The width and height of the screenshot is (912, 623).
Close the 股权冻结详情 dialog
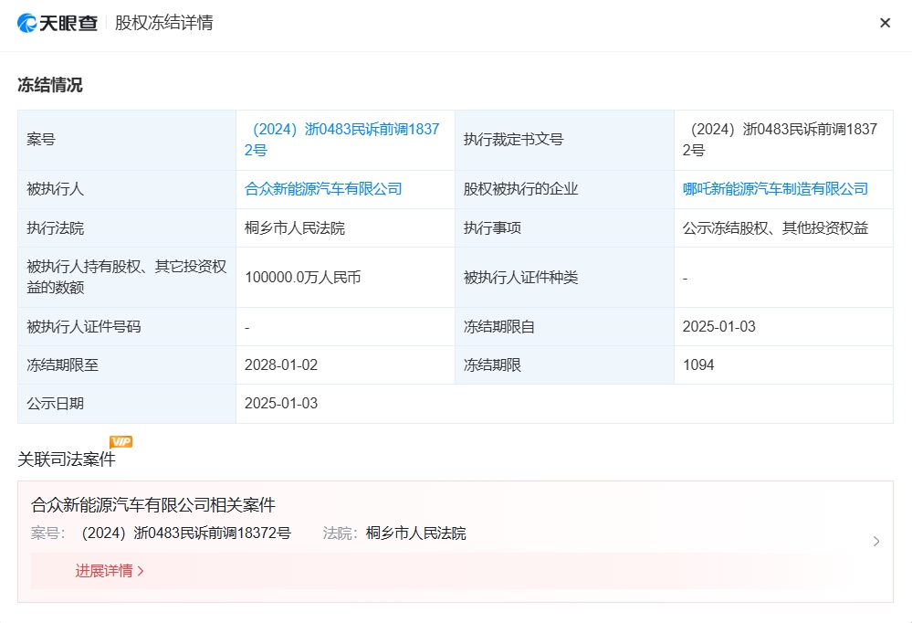(886, 23)
